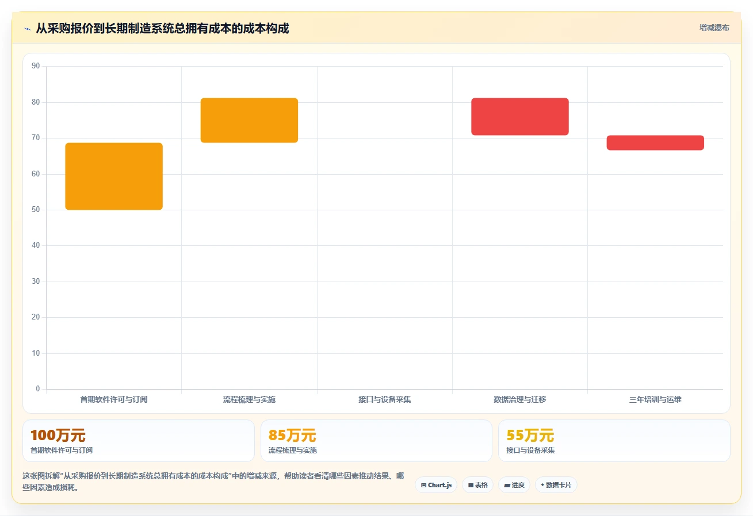Click the y-axis value 70
Screen dimensions: 753x516
coord(36,138)
